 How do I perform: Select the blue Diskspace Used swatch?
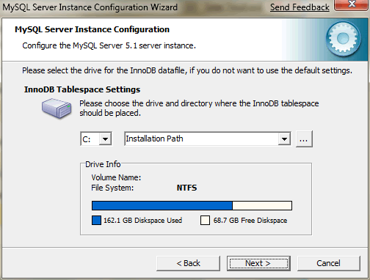point(96,220)
